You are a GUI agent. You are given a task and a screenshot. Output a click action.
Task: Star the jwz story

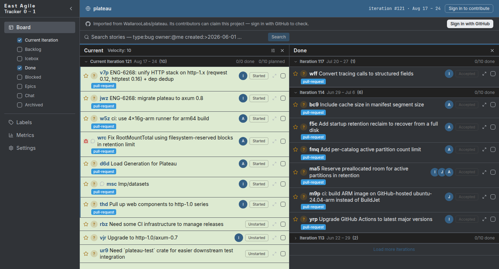coord(86,98)
